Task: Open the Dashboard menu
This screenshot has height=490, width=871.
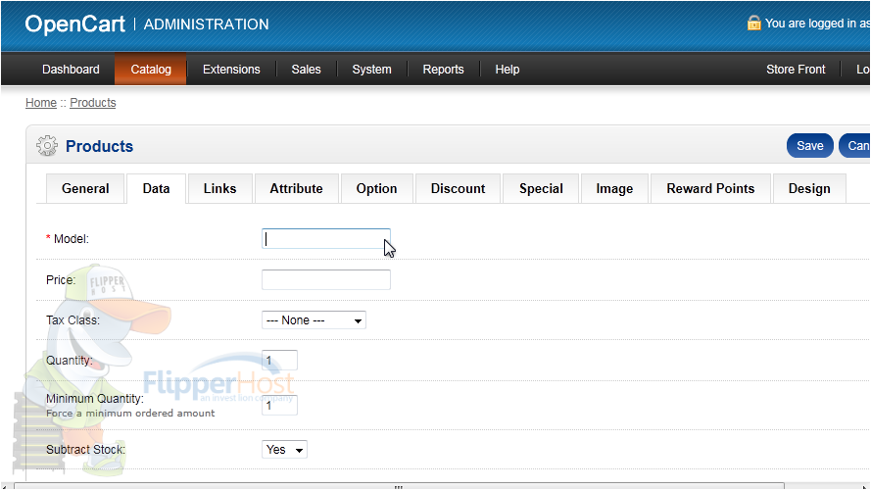Action: click(71, 70)
